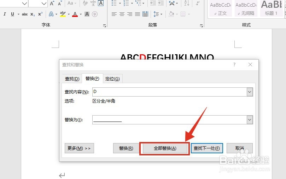The height and width of the screenshot is (179, 286).
Task: Click 查找下一处(F) button
Action: (207, 148)
